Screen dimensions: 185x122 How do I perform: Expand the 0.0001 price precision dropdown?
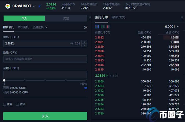pyautogui.click(x=172, y=27)
